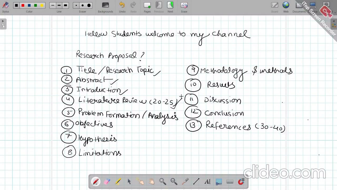Select the Pen tool in stylus palette
The width and height of the screenshot is (337, 190).
pyautogui.click(x=96, y=182)
